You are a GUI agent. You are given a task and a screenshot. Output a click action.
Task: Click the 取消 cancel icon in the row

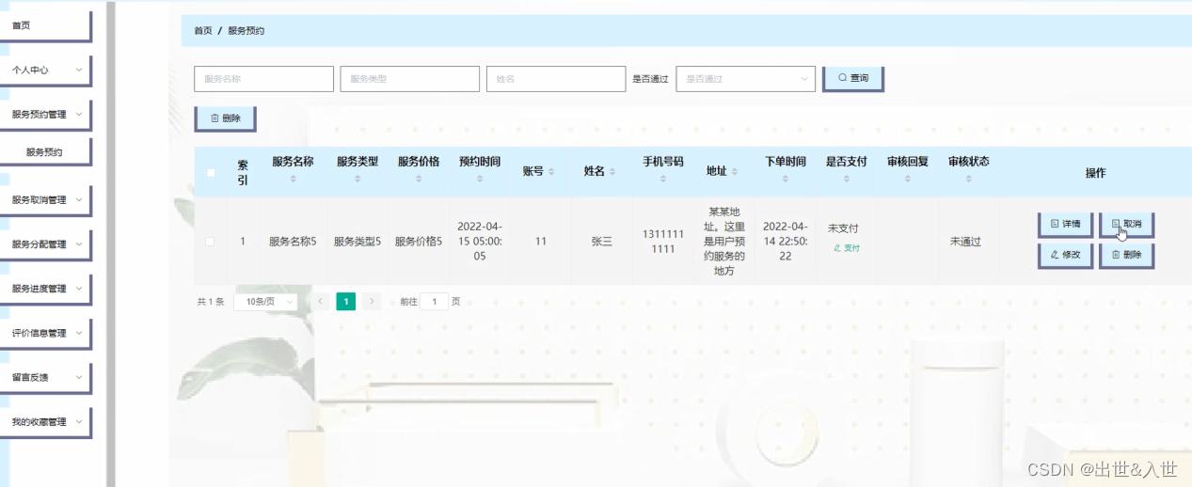pyautogui.click(x=1115, y=224)
